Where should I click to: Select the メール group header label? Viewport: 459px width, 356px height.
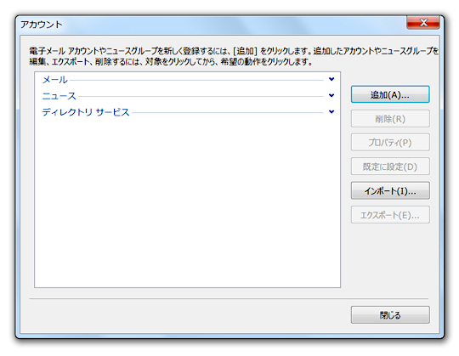coord(54,80)
